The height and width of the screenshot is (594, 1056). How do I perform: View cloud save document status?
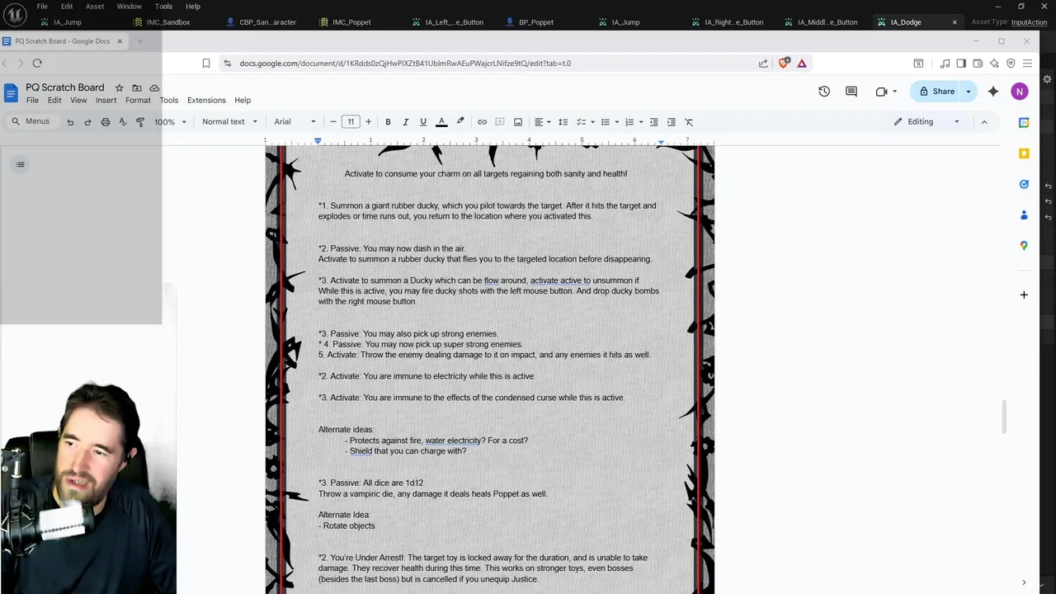[154, 87]
